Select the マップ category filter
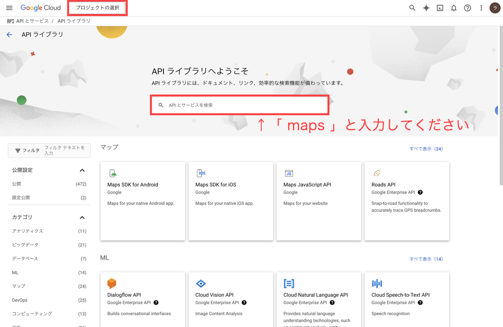Viewport: 503px width, 327px height. click(49, 286)
